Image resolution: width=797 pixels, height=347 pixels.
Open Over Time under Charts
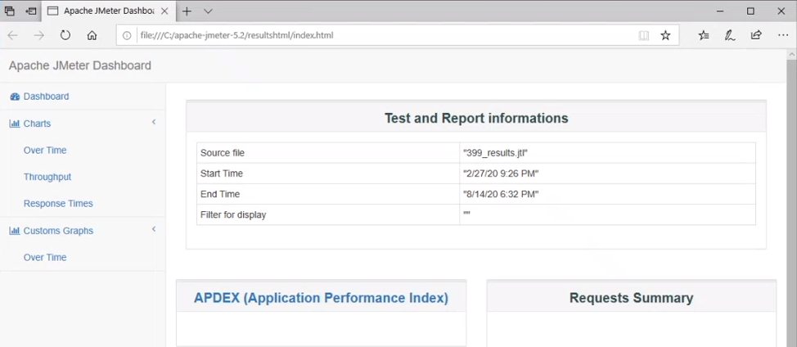point(45,151)
